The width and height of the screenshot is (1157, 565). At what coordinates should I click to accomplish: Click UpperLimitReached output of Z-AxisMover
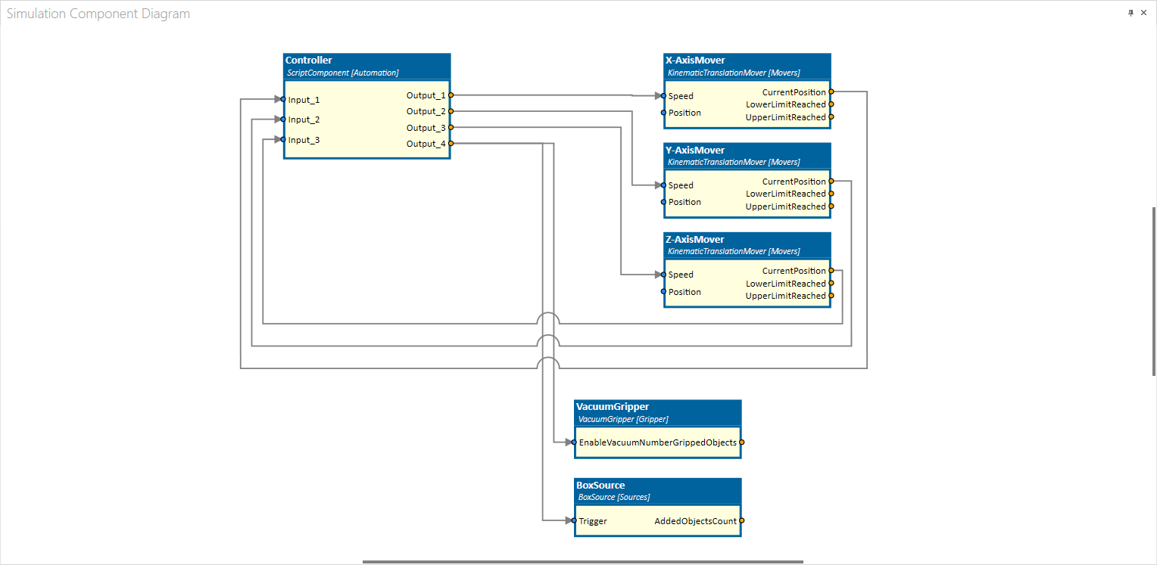click(x=831, y=296)
